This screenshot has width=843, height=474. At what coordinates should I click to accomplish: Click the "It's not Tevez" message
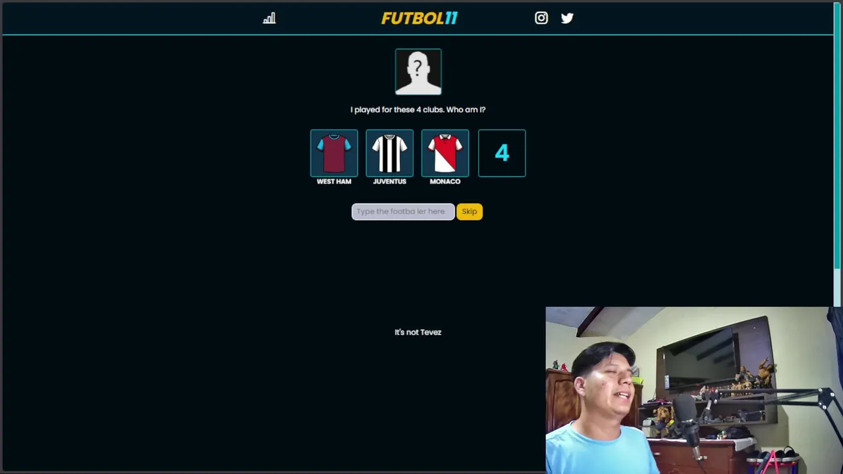(418, 332)
